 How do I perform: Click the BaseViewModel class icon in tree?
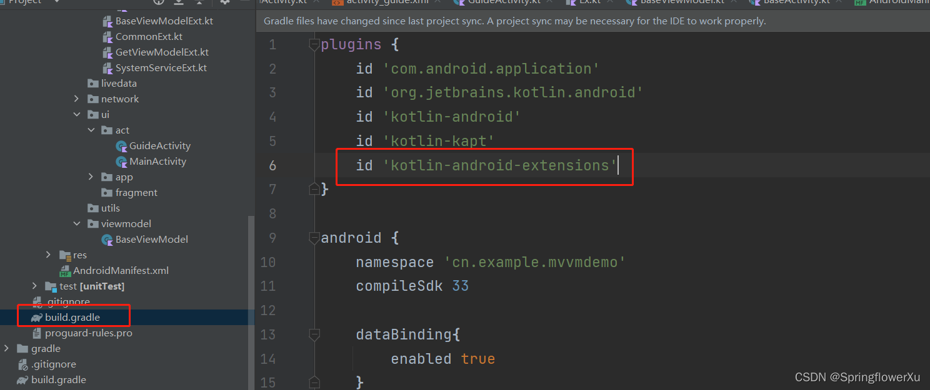pyautogui.click(x=107, y=240)
